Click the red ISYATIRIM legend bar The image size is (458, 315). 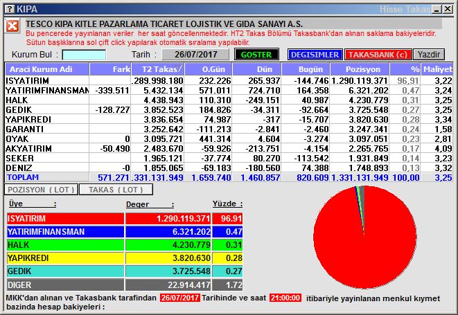pos(65,218)
